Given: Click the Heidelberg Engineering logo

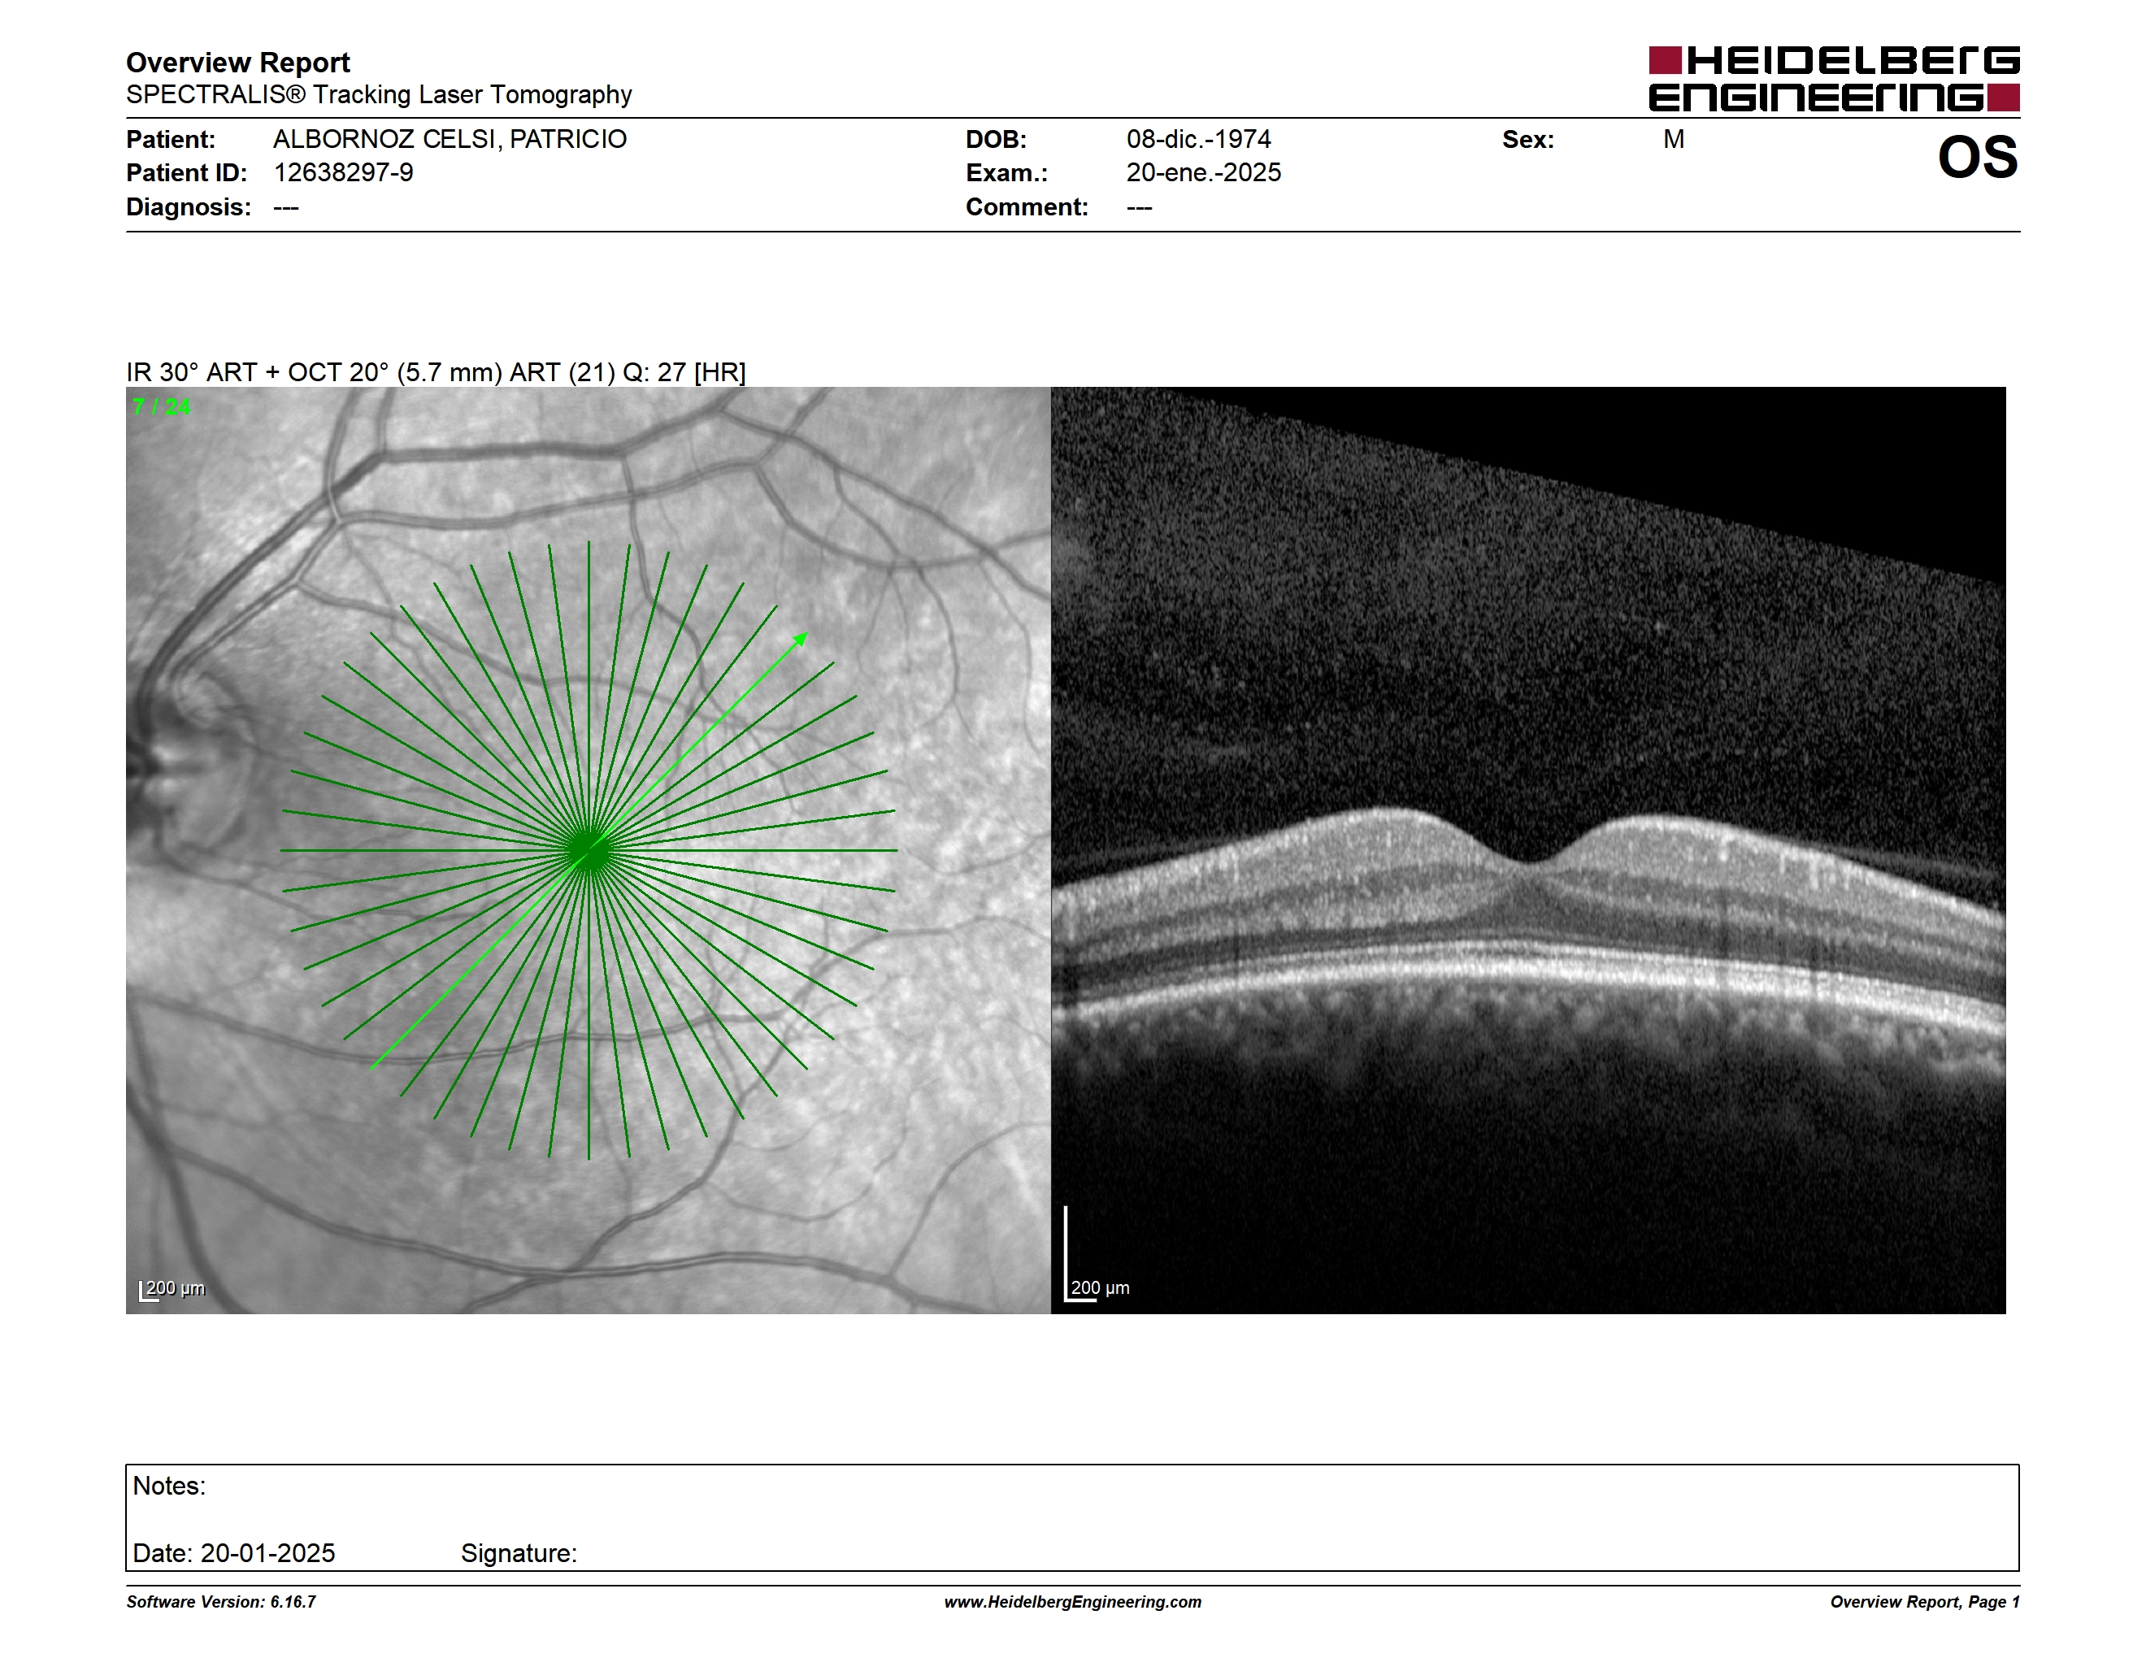Looking at the screenshot, I should pos(1834,79).
